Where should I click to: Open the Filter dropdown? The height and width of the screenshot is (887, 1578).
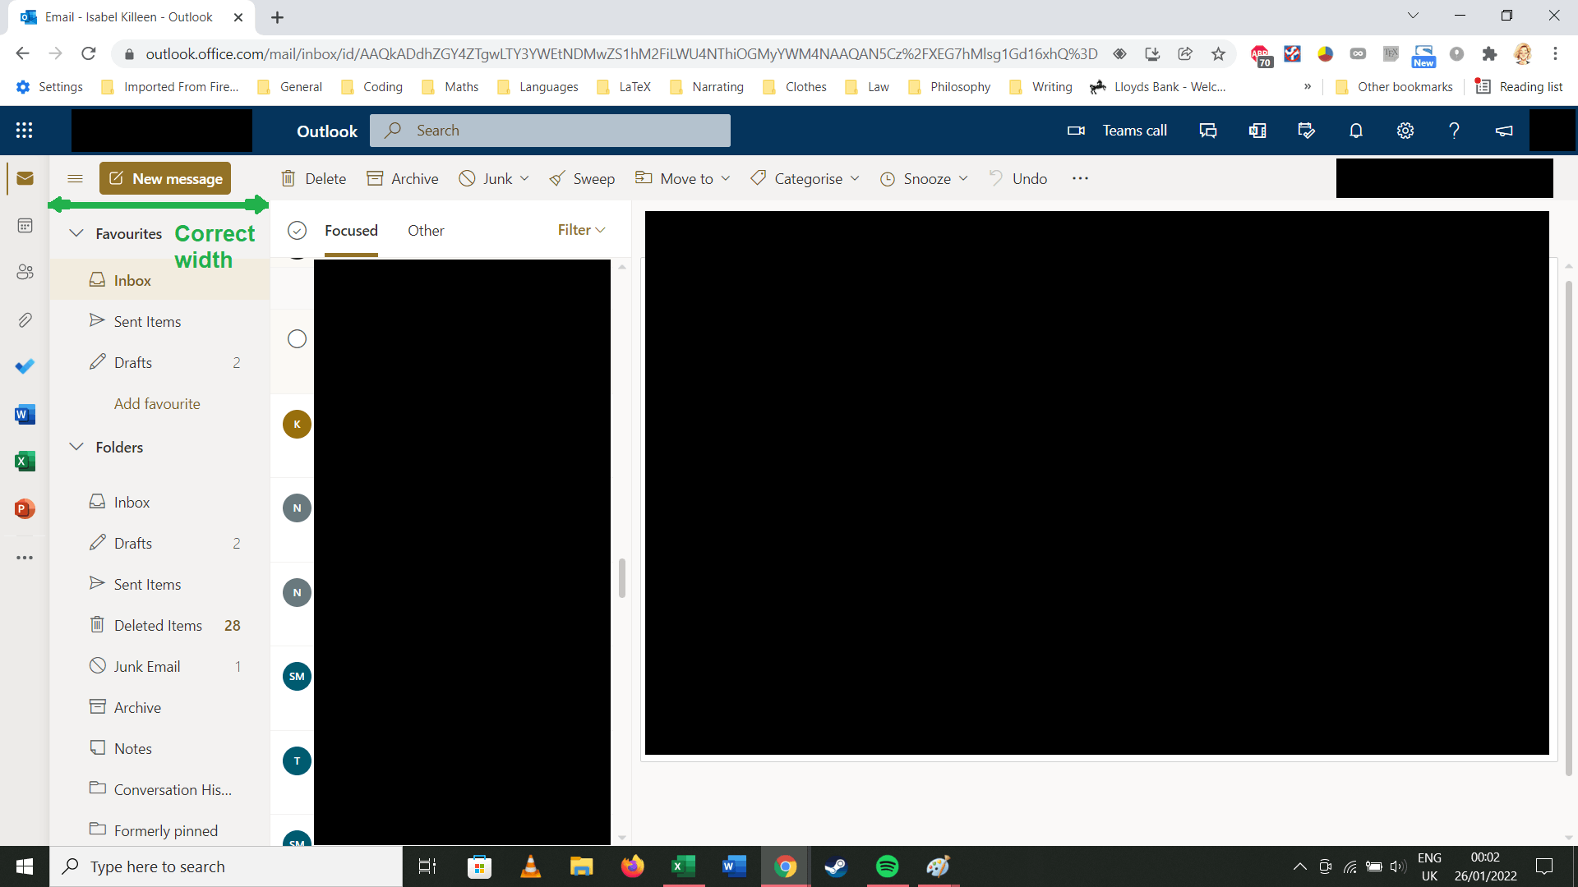tap(581, 230)
